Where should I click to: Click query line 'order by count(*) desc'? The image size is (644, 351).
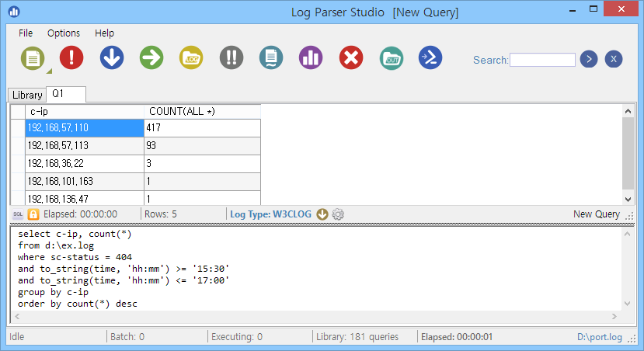pos(77,304)
